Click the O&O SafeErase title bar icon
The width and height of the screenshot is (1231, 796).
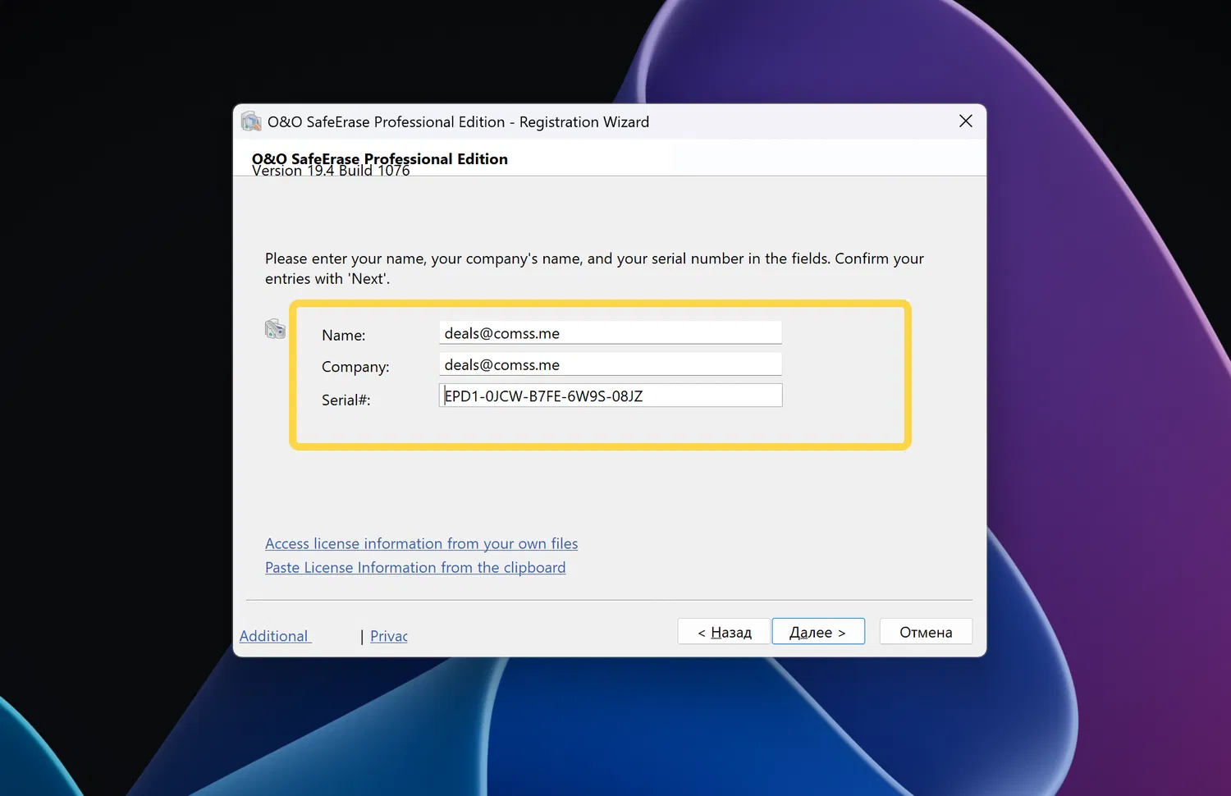coord(251,121)
